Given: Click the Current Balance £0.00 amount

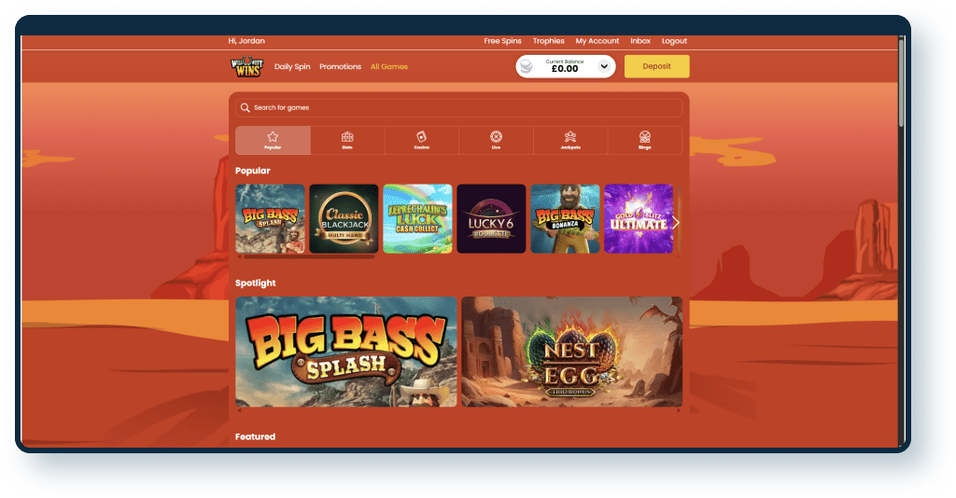Looking at the screenshot, I should point(565,69).
